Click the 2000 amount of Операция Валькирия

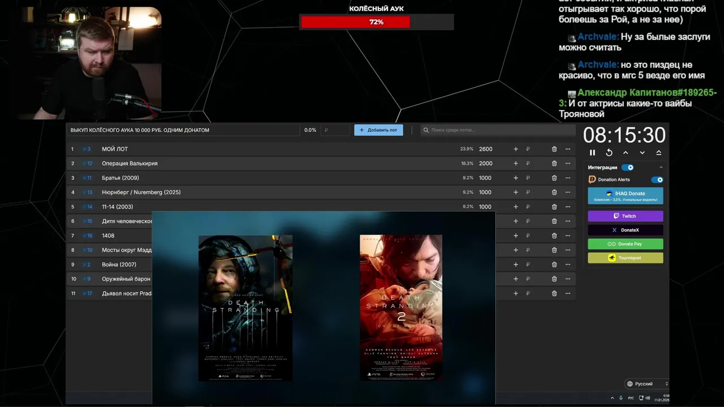(485, 163)
